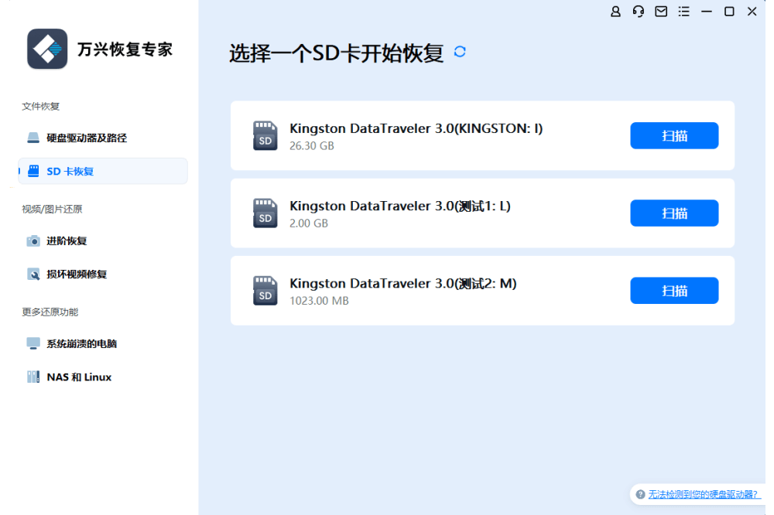Click the 文件恢复 section label
This screenshot has height=515, width=774.
(x=40, y=106)
